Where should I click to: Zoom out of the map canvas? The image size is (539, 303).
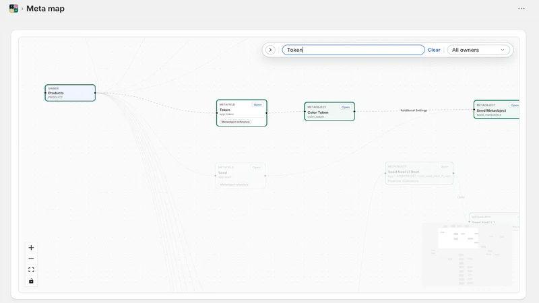click(31, 259)
